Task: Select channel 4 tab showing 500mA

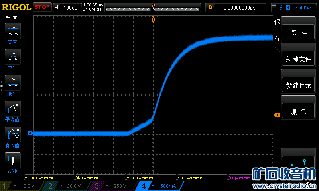Action: point(160,186)
